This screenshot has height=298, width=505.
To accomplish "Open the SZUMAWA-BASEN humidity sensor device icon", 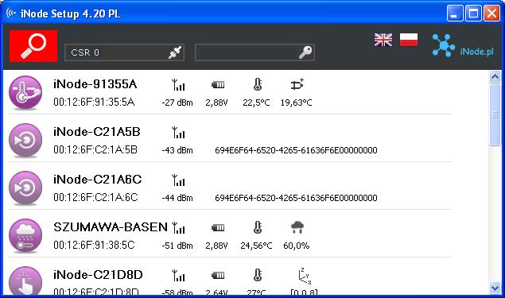I will (25, 235).
